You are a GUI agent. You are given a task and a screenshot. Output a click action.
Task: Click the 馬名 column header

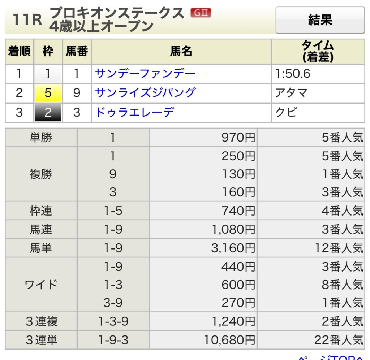click(x=181, y=52)
